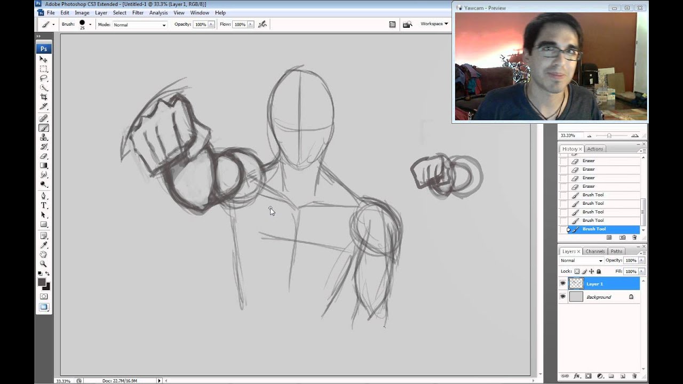Select the Clone Stamp tool
The height and width of the screenshot is (384, 683).
click(x=44, y=138)
